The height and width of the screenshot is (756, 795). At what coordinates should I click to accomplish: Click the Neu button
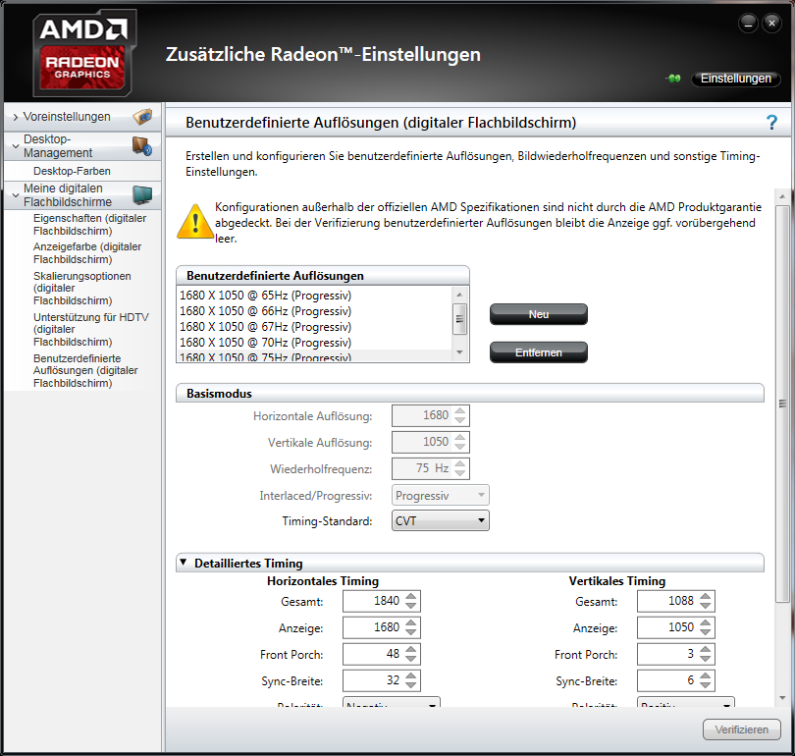coord(539,314)
